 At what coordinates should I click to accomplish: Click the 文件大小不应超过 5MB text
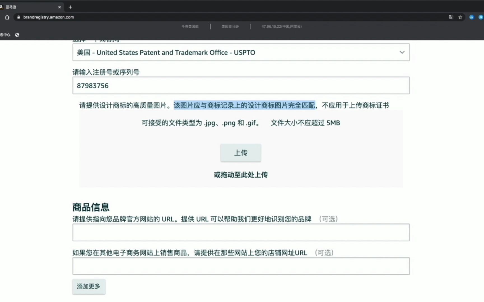[x=305, y=123]
